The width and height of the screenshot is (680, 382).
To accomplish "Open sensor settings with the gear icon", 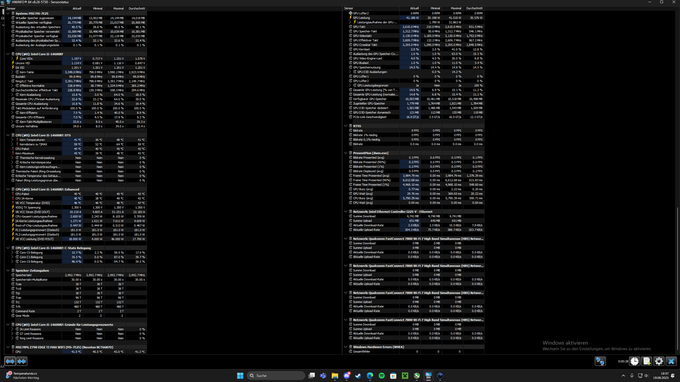I will (x=659, y=361).
